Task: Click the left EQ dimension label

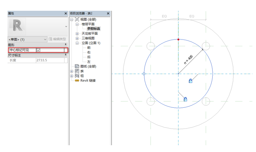Action: pyautogui.click(x=164, y=16)
